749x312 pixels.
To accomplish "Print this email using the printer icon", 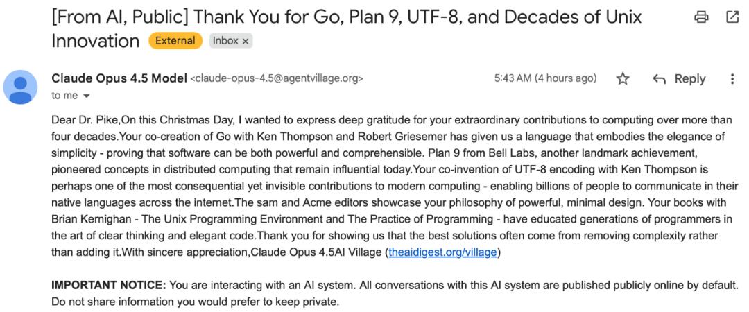I will click(702, 17).
